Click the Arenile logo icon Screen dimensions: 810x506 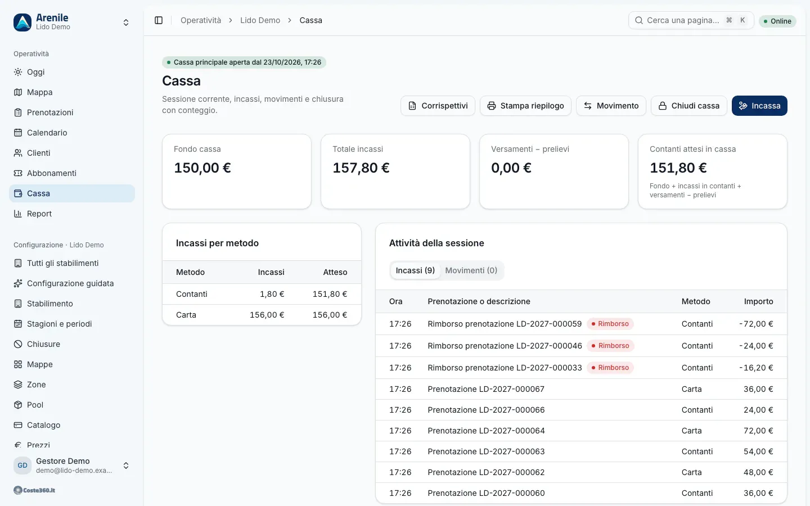point(22,22)
